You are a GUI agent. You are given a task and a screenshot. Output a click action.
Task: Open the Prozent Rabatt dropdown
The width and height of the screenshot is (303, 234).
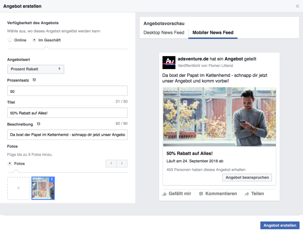(36, 69)
